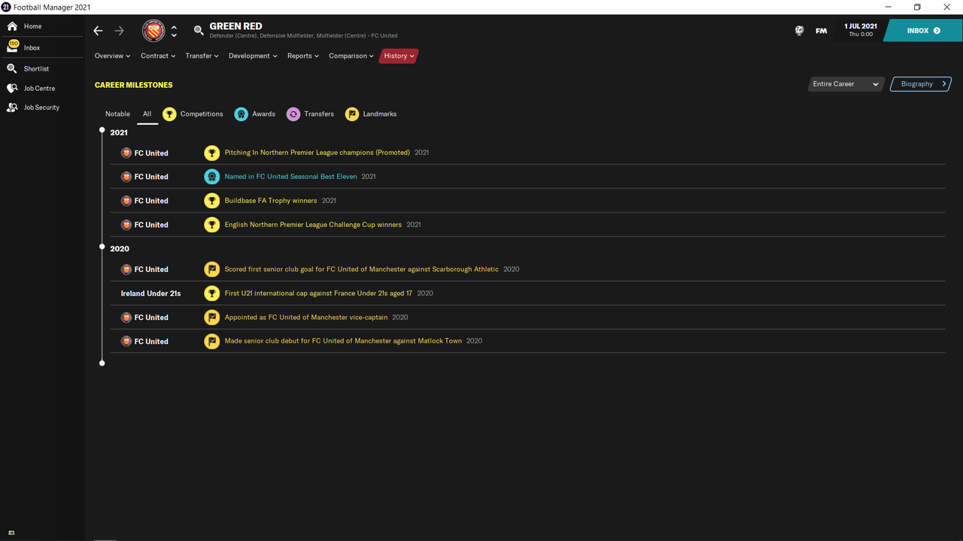The width and height of the screenshot is (963, 541).
Task: Open Made senior club debut milestone
Action: click(343, 341)
